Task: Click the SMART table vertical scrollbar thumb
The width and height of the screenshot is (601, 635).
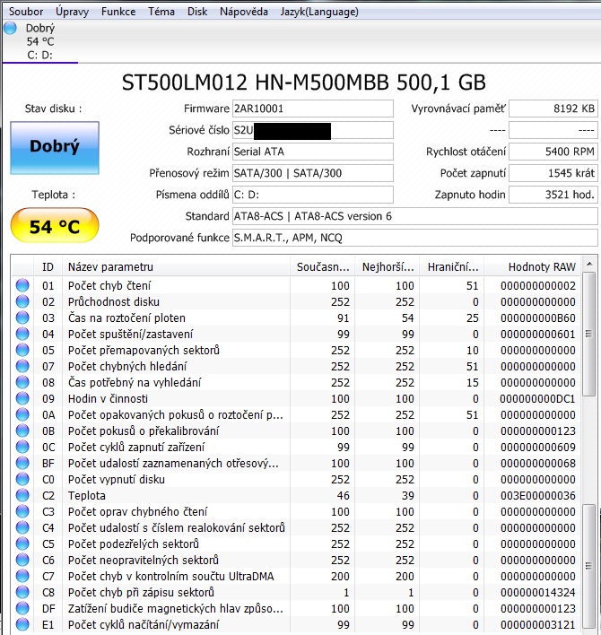Action: pyautogui.click(x=589, y=334)
